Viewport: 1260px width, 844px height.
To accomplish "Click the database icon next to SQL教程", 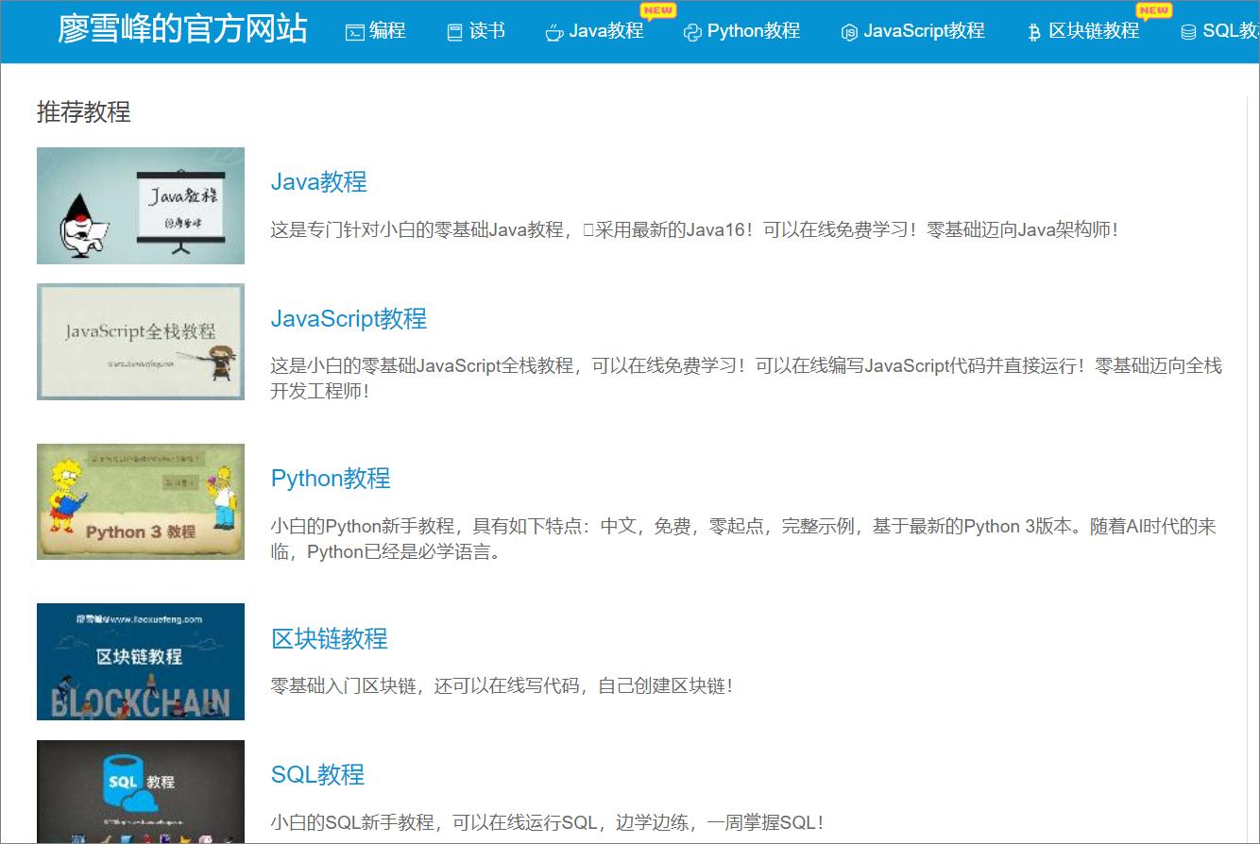I will pyautogui.click(x=1188, y=31).
